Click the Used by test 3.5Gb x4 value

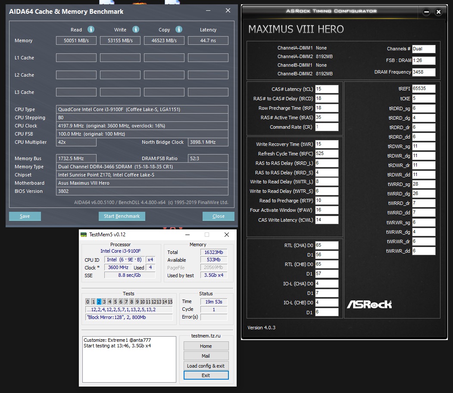pos(214,275)
